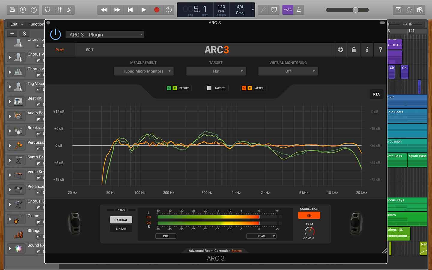The height and width of the screenshot is (270, 432).
Task: Open the Functions menu in the tracks area
Action: 36,24
